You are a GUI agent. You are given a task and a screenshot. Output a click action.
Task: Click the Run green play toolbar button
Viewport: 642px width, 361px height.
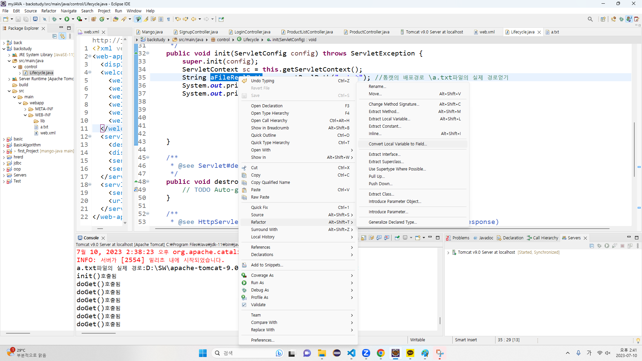pos(67,19)
